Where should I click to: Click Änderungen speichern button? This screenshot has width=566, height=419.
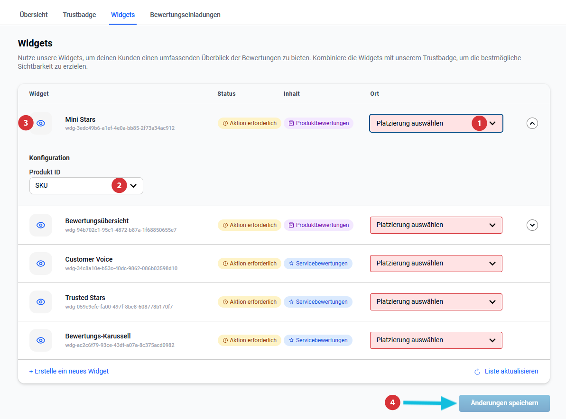click(504, 403)
